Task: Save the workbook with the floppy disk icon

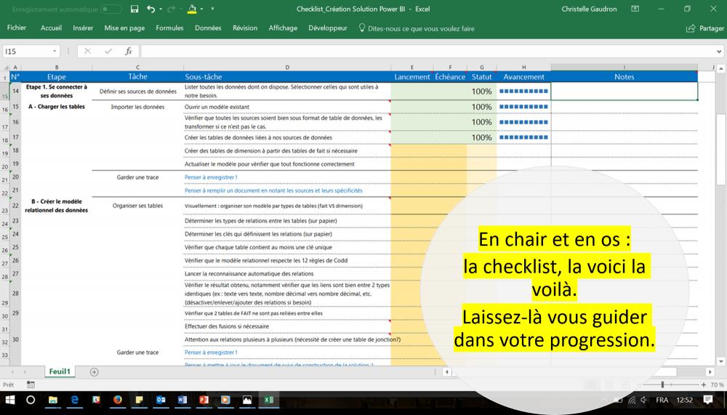Action: 134,9
